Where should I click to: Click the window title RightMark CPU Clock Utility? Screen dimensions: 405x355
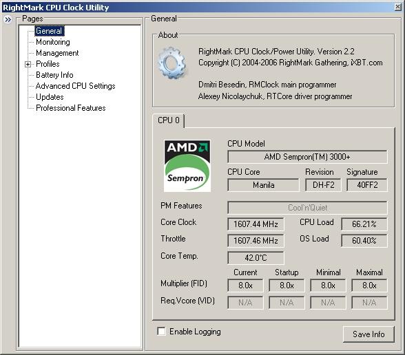click(x=56, y=8)
